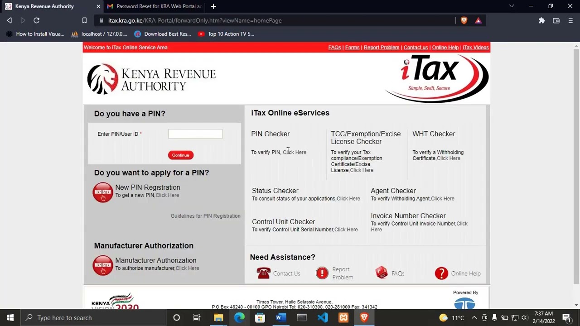The height and width of the screenshot is (326, 580).
Task: Open the tab search dropdown arrow
Action: click(x=512, y=6)
